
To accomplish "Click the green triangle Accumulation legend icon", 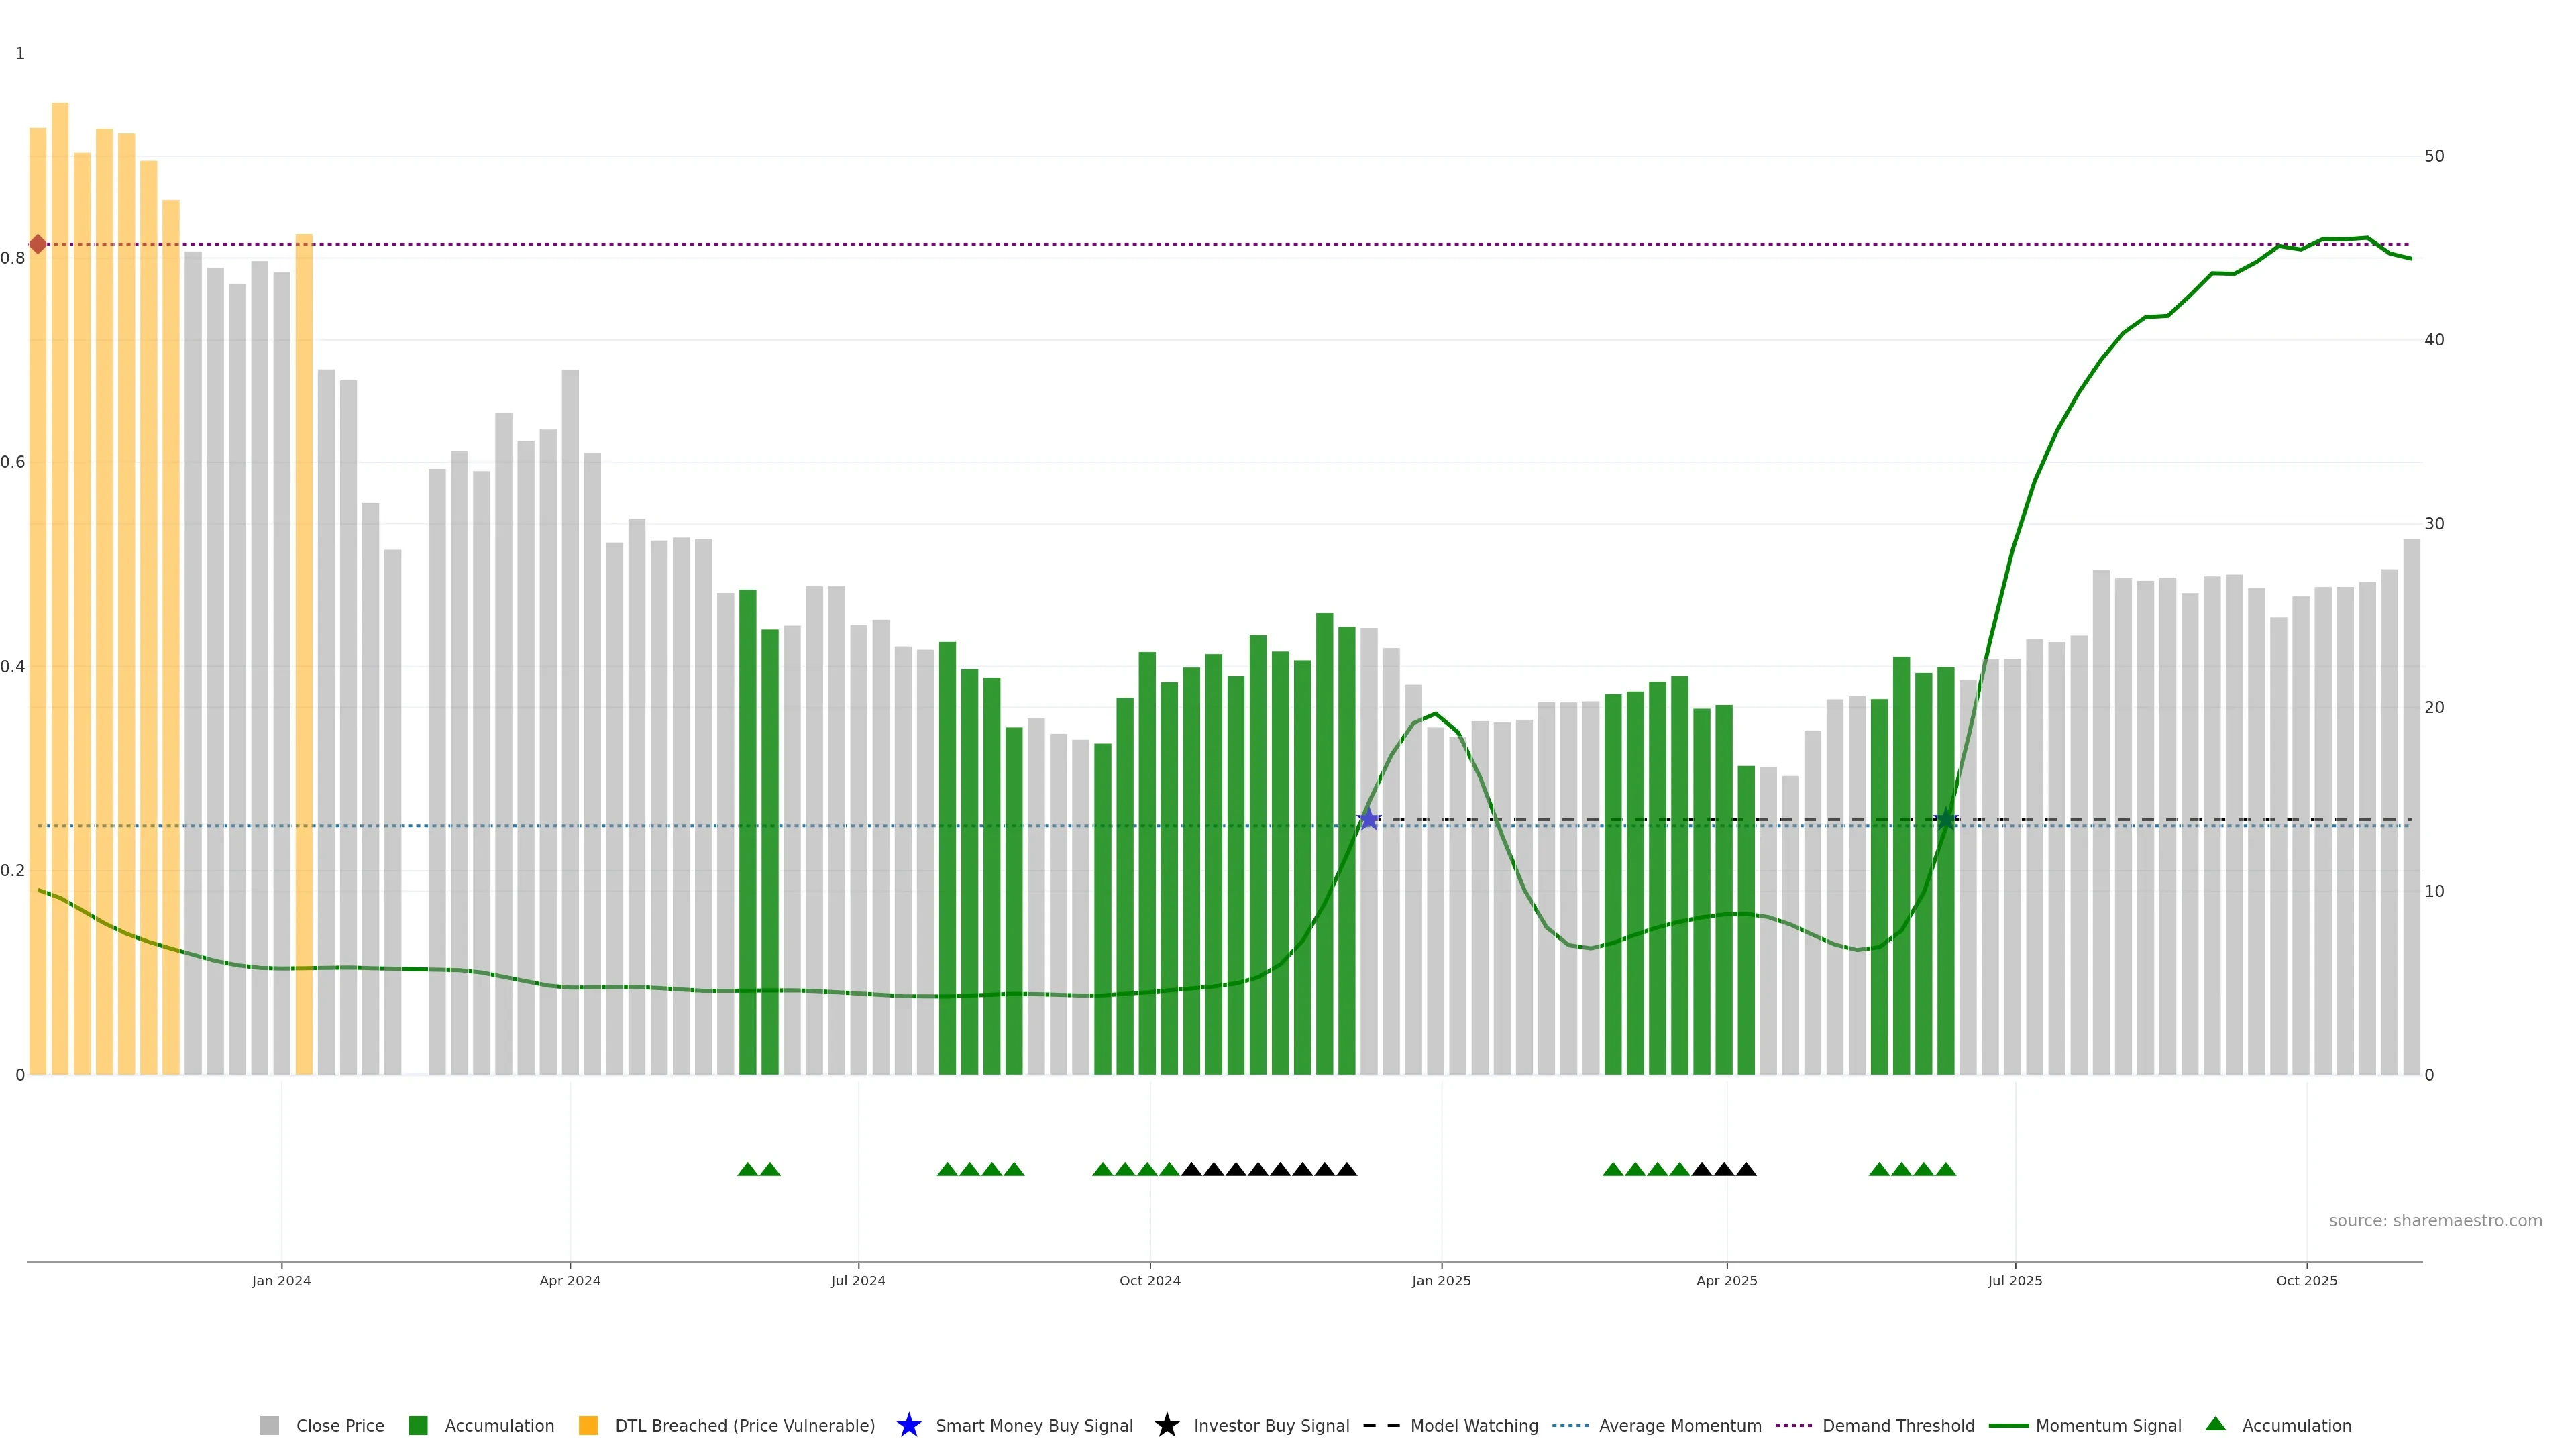I will 2215,1424.
